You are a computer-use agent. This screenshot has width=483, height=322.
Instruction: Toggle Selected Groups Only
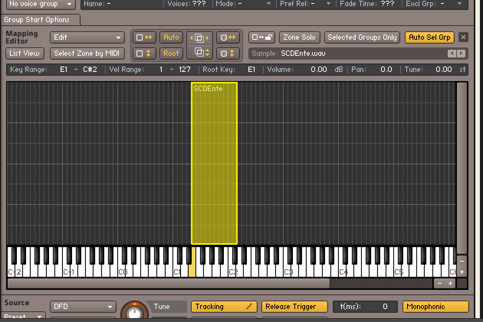click(x=362, y=37)
